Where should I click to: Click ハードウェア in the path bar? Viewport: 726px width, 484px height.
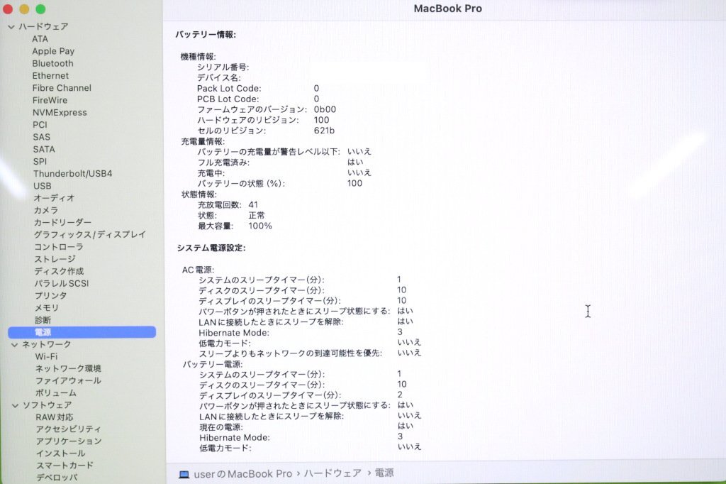pyautogui.click(x=333, y=473)
